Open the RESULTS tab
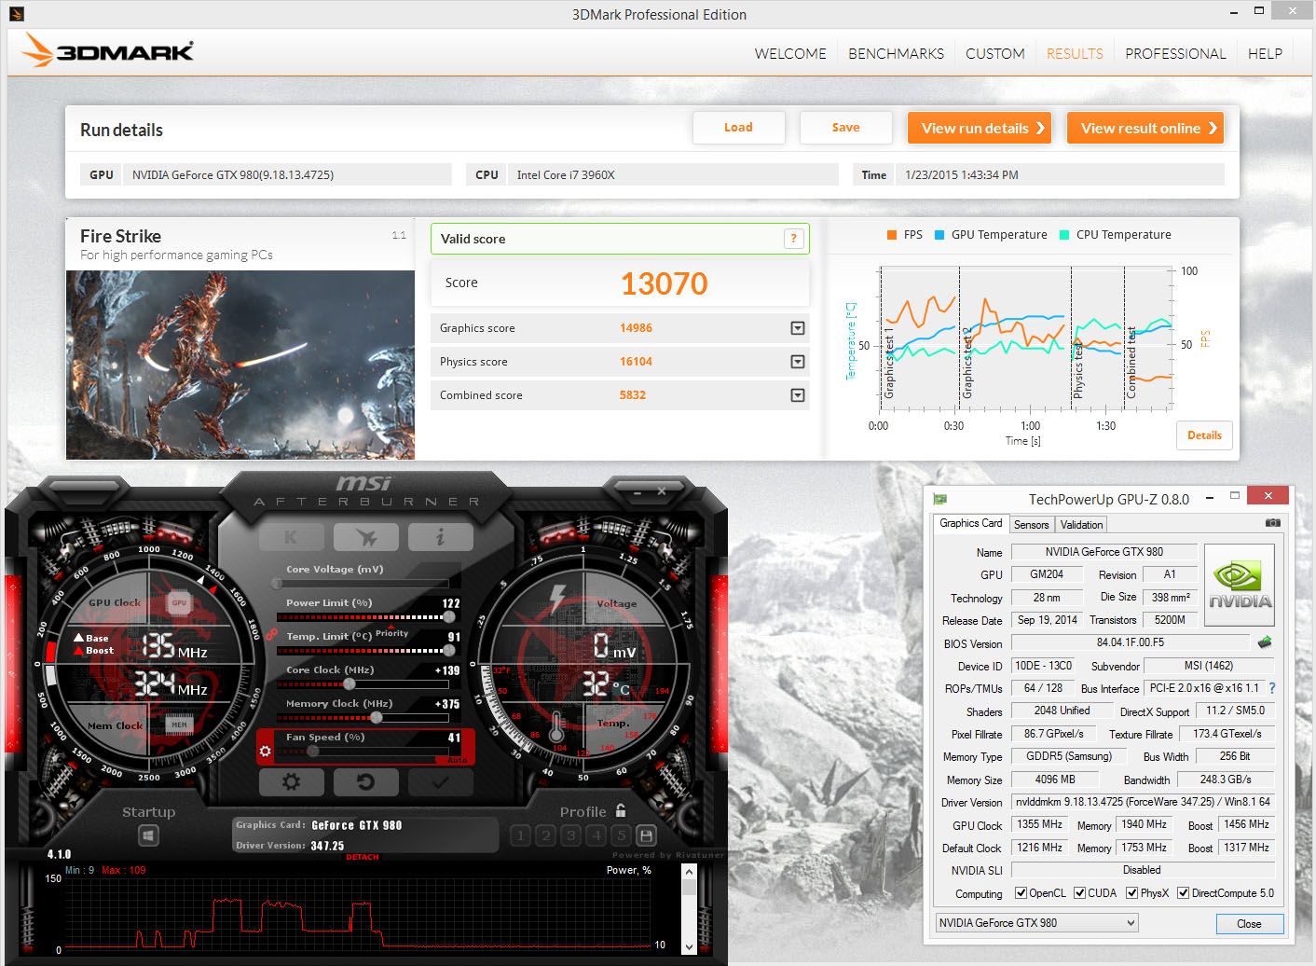The image size is (1316, 966). pyautogui.click(x=1075, y=54)
